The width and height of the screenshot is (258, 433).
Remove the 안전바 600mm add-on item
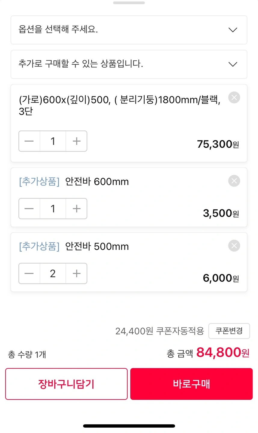(234, 181)
